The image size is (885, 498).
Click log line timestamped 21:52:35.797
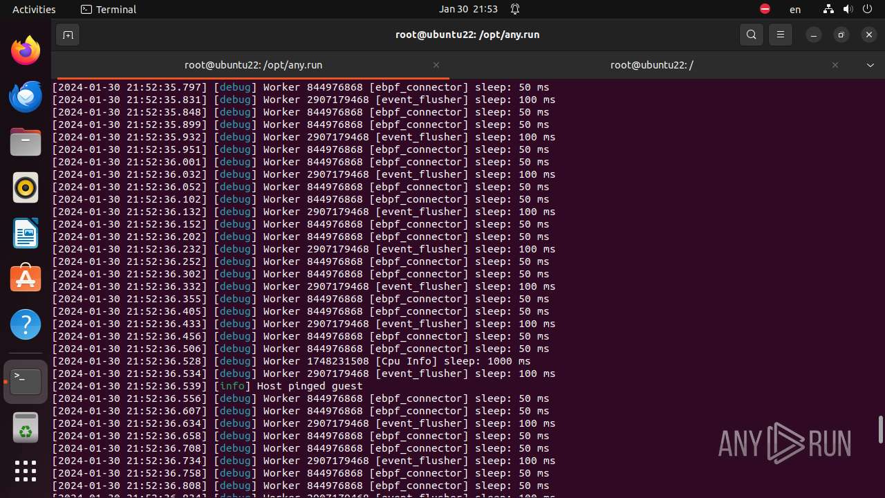(301, 87)
